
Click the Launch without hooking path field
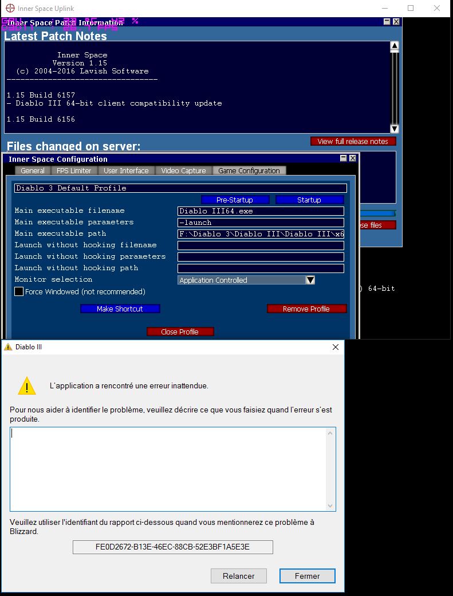(261, 268)
